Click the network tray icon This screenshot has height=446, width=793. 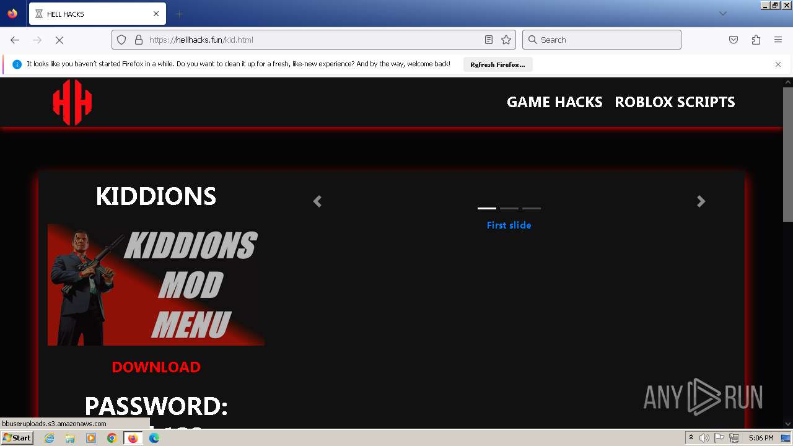coord(734,438)
